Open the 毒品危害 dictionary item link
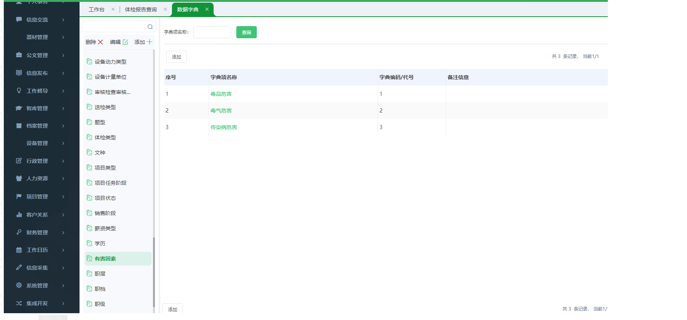The width and height of the screenshot is (687, 320). tap(221, 94)
